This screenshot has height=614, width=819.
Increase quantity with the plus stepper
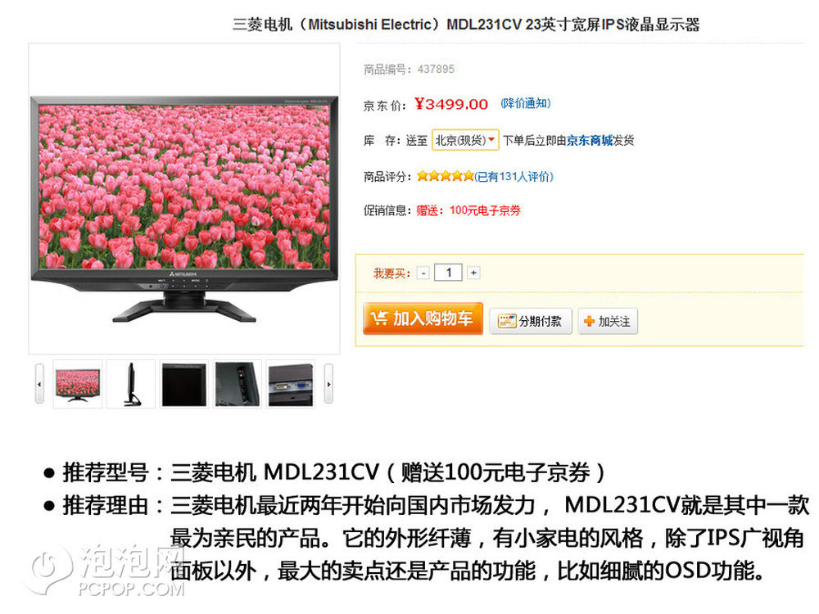click(473, 273)
